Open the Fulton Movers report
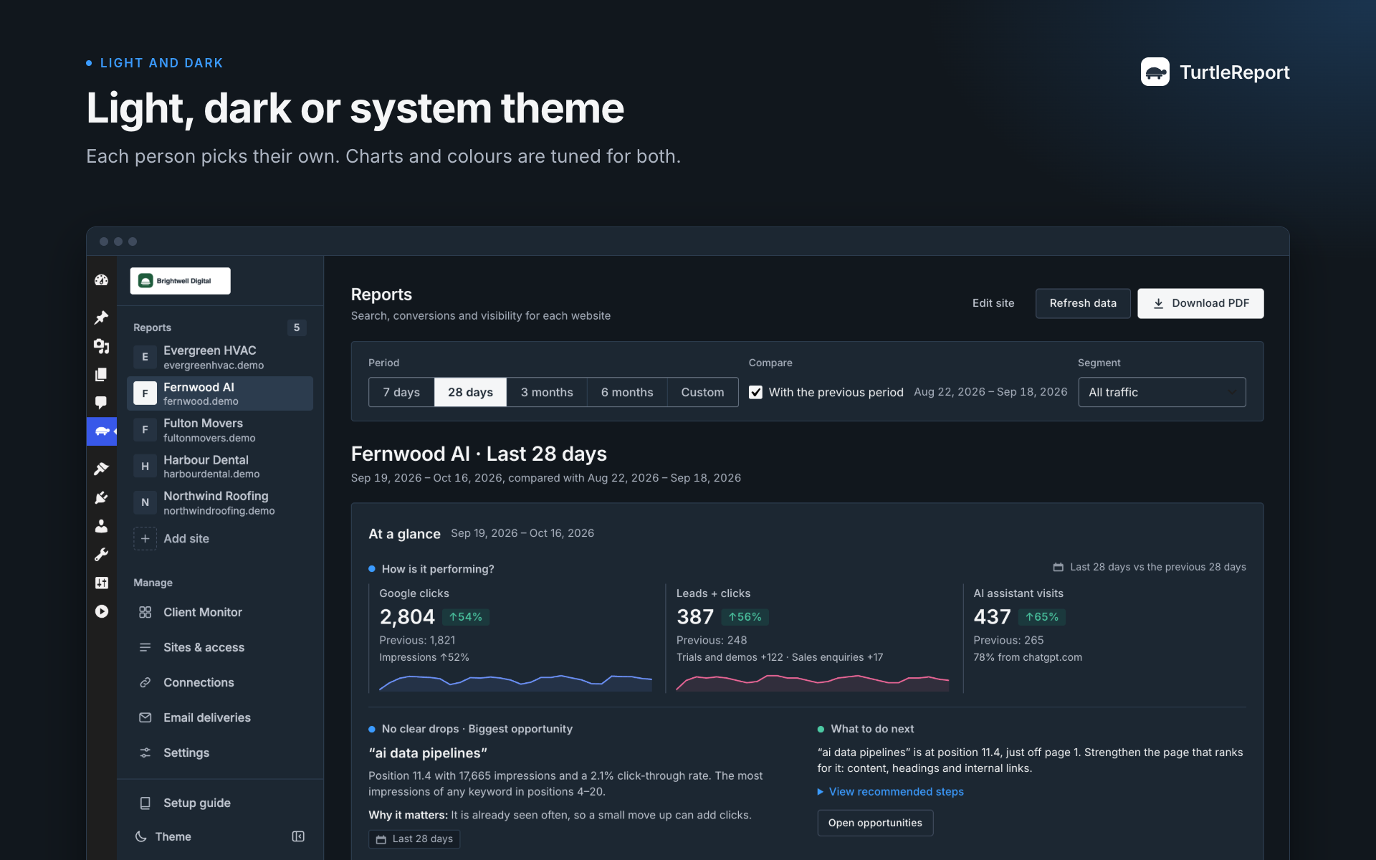 click(x=220, y=430)
